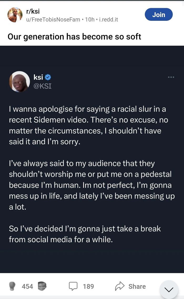The image size is (184, 299).
Task: Click KSI's blue verified checkmark badge
Action: click(x=48, y=77)
